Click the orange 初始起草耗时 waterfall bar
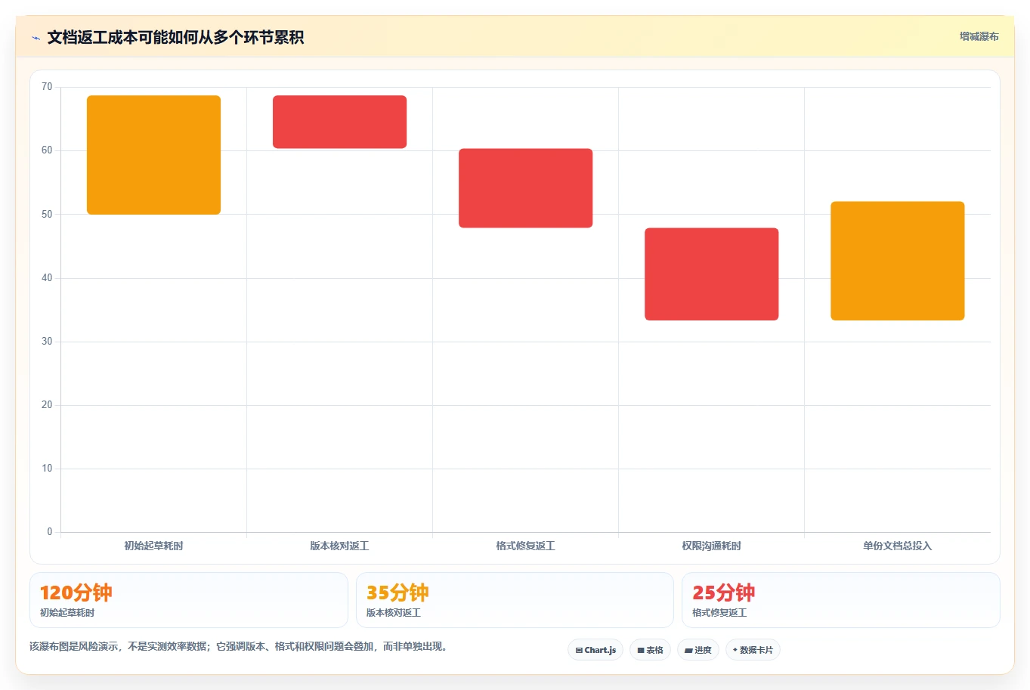 (x=153, y=155)
